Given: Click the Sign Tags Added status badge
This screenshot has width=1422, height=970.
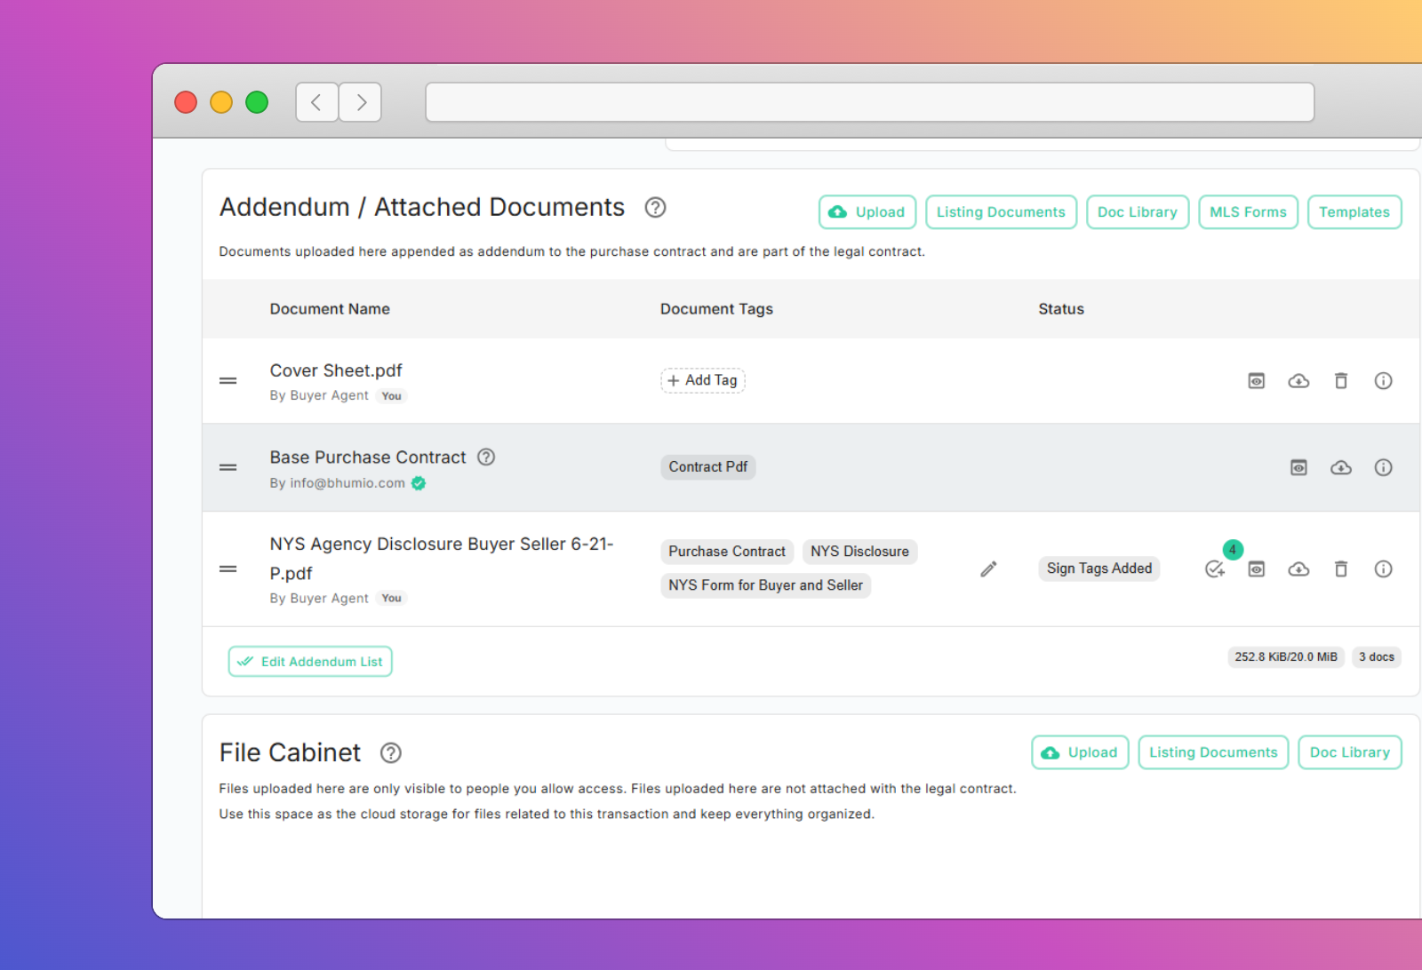Looking at the screenshot, I should 1098,568.
